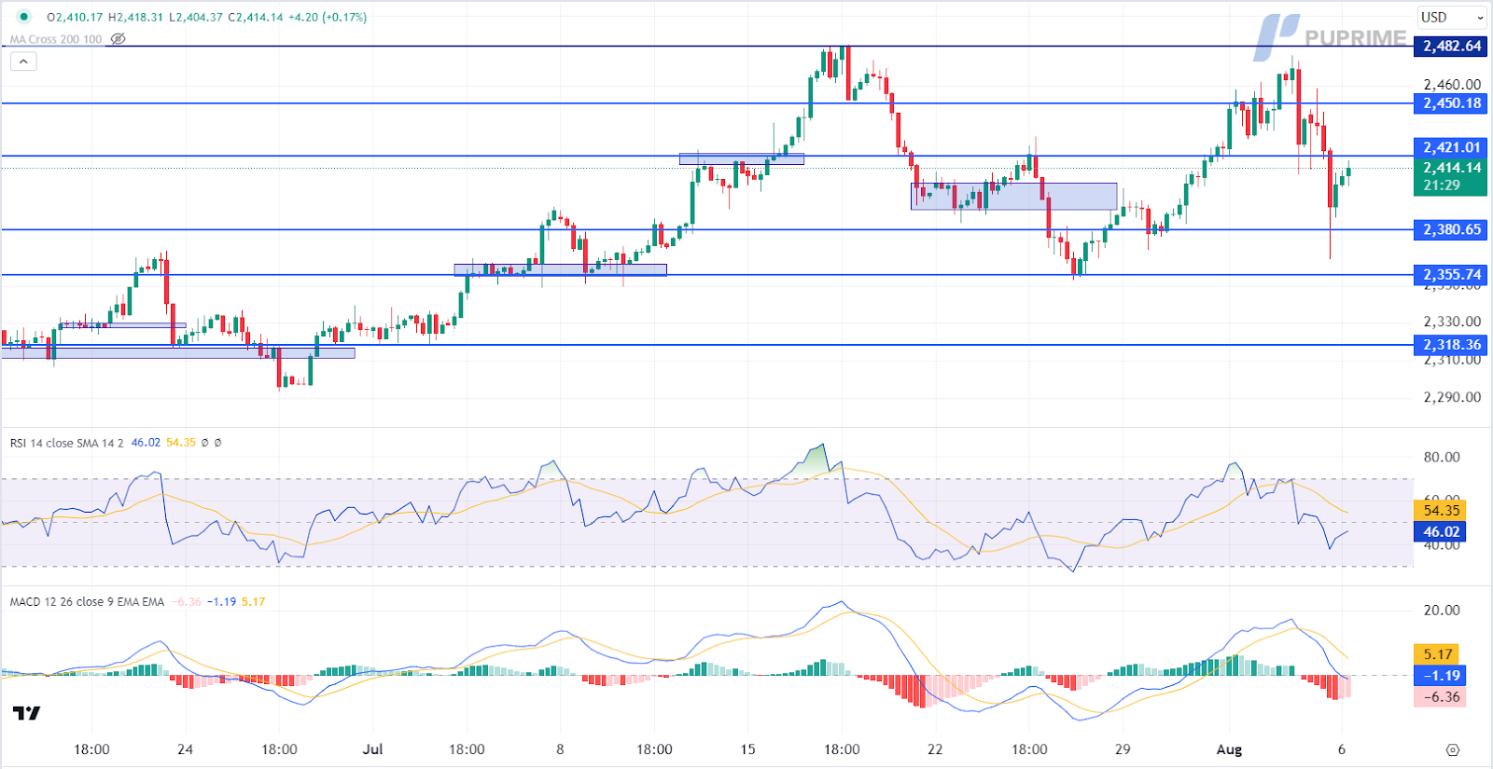Click the Jul date on time axis
Image resolution: width=1493 pixels, height=769 pixels.
[x=373, y=749]
